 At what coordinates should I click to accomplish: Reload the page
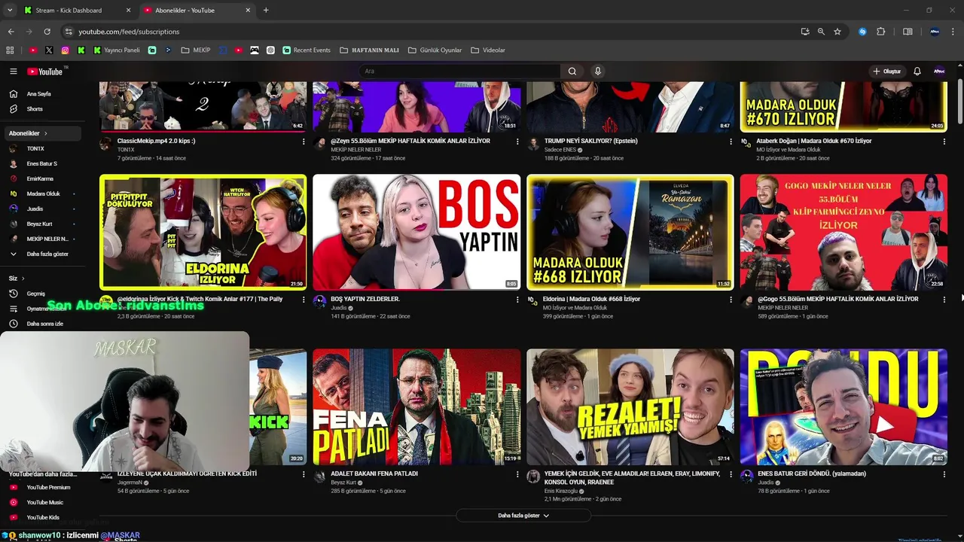pyautogui.click(x=47, y=32)
